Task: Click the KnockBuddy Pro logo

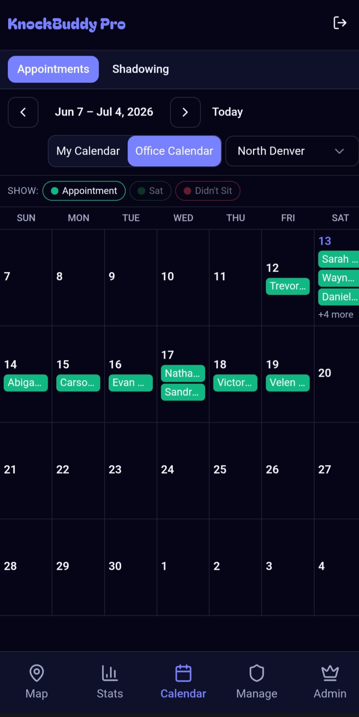Action: click(66, 24)
